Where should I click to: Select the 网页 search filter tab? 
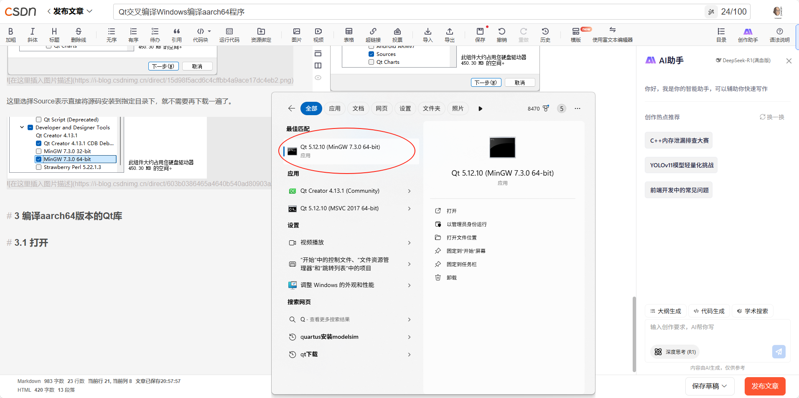point(382,108)
